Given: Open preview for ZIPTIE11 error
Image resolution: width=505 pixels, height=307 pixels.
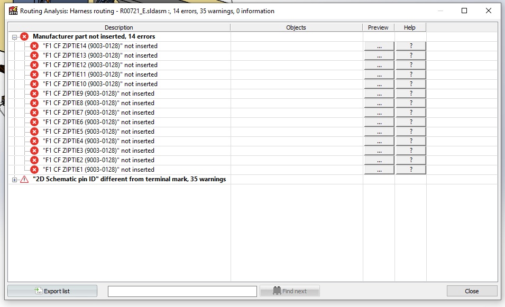Looking at the screenshot, I should [379, 75].
